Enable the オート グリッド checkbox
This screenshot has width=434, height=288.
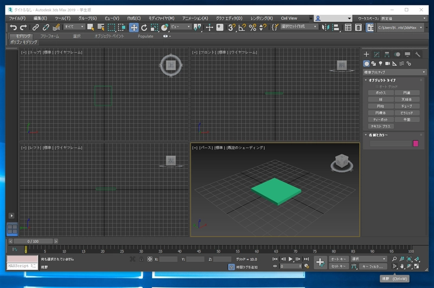pyautogui.click(x=376, y=87)
